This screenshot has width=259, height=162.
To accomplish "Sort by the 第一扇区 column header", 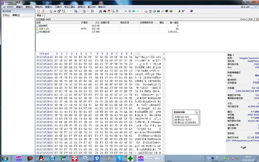I will tap(174, 22).
